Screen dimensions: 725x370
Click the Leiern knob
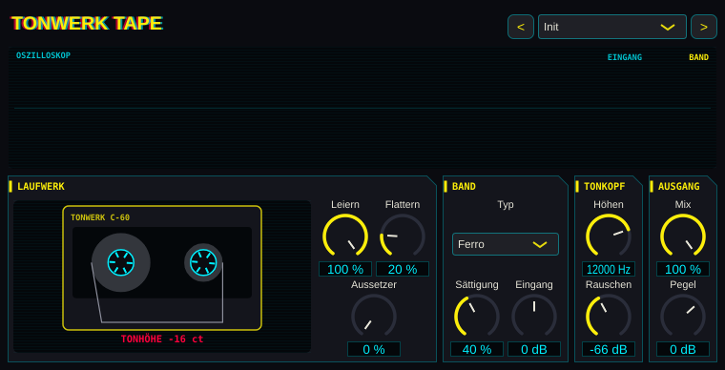[x=345, y=236]
